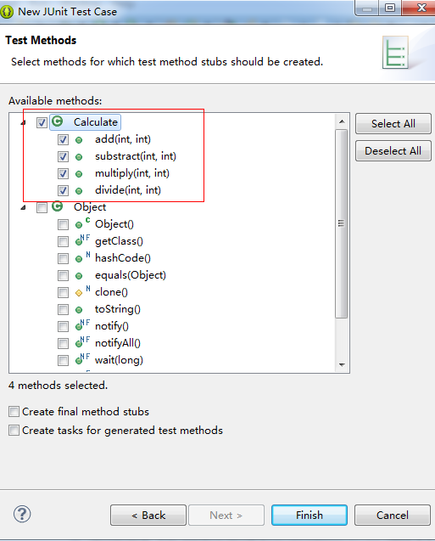Click the Test Methods wizard banner image
Viewport: 435px width, 541px height.
pos(396,53)
